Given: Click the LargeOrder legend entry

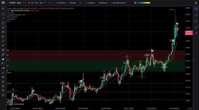Looking at the screenshot, I should 11,19.
